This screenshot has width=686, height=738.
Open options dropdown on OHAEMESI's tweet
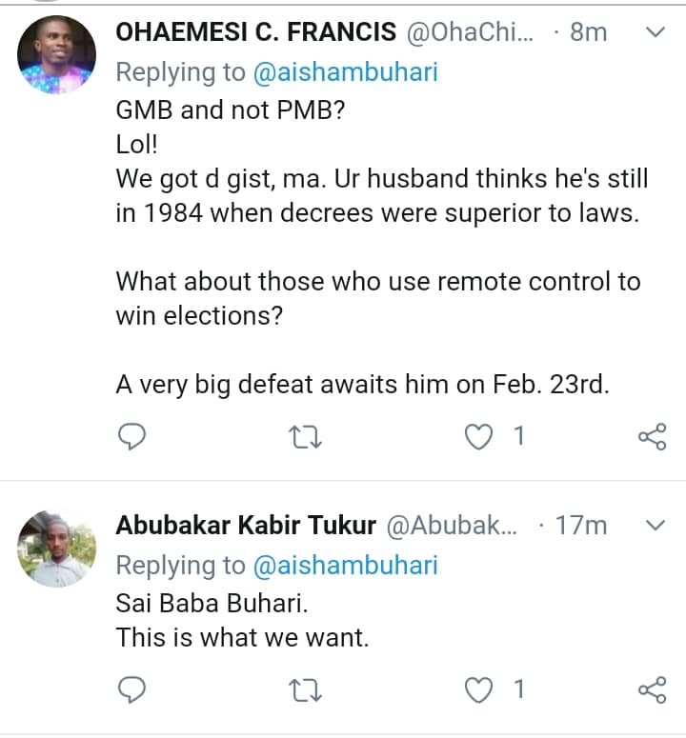(656, 33)
